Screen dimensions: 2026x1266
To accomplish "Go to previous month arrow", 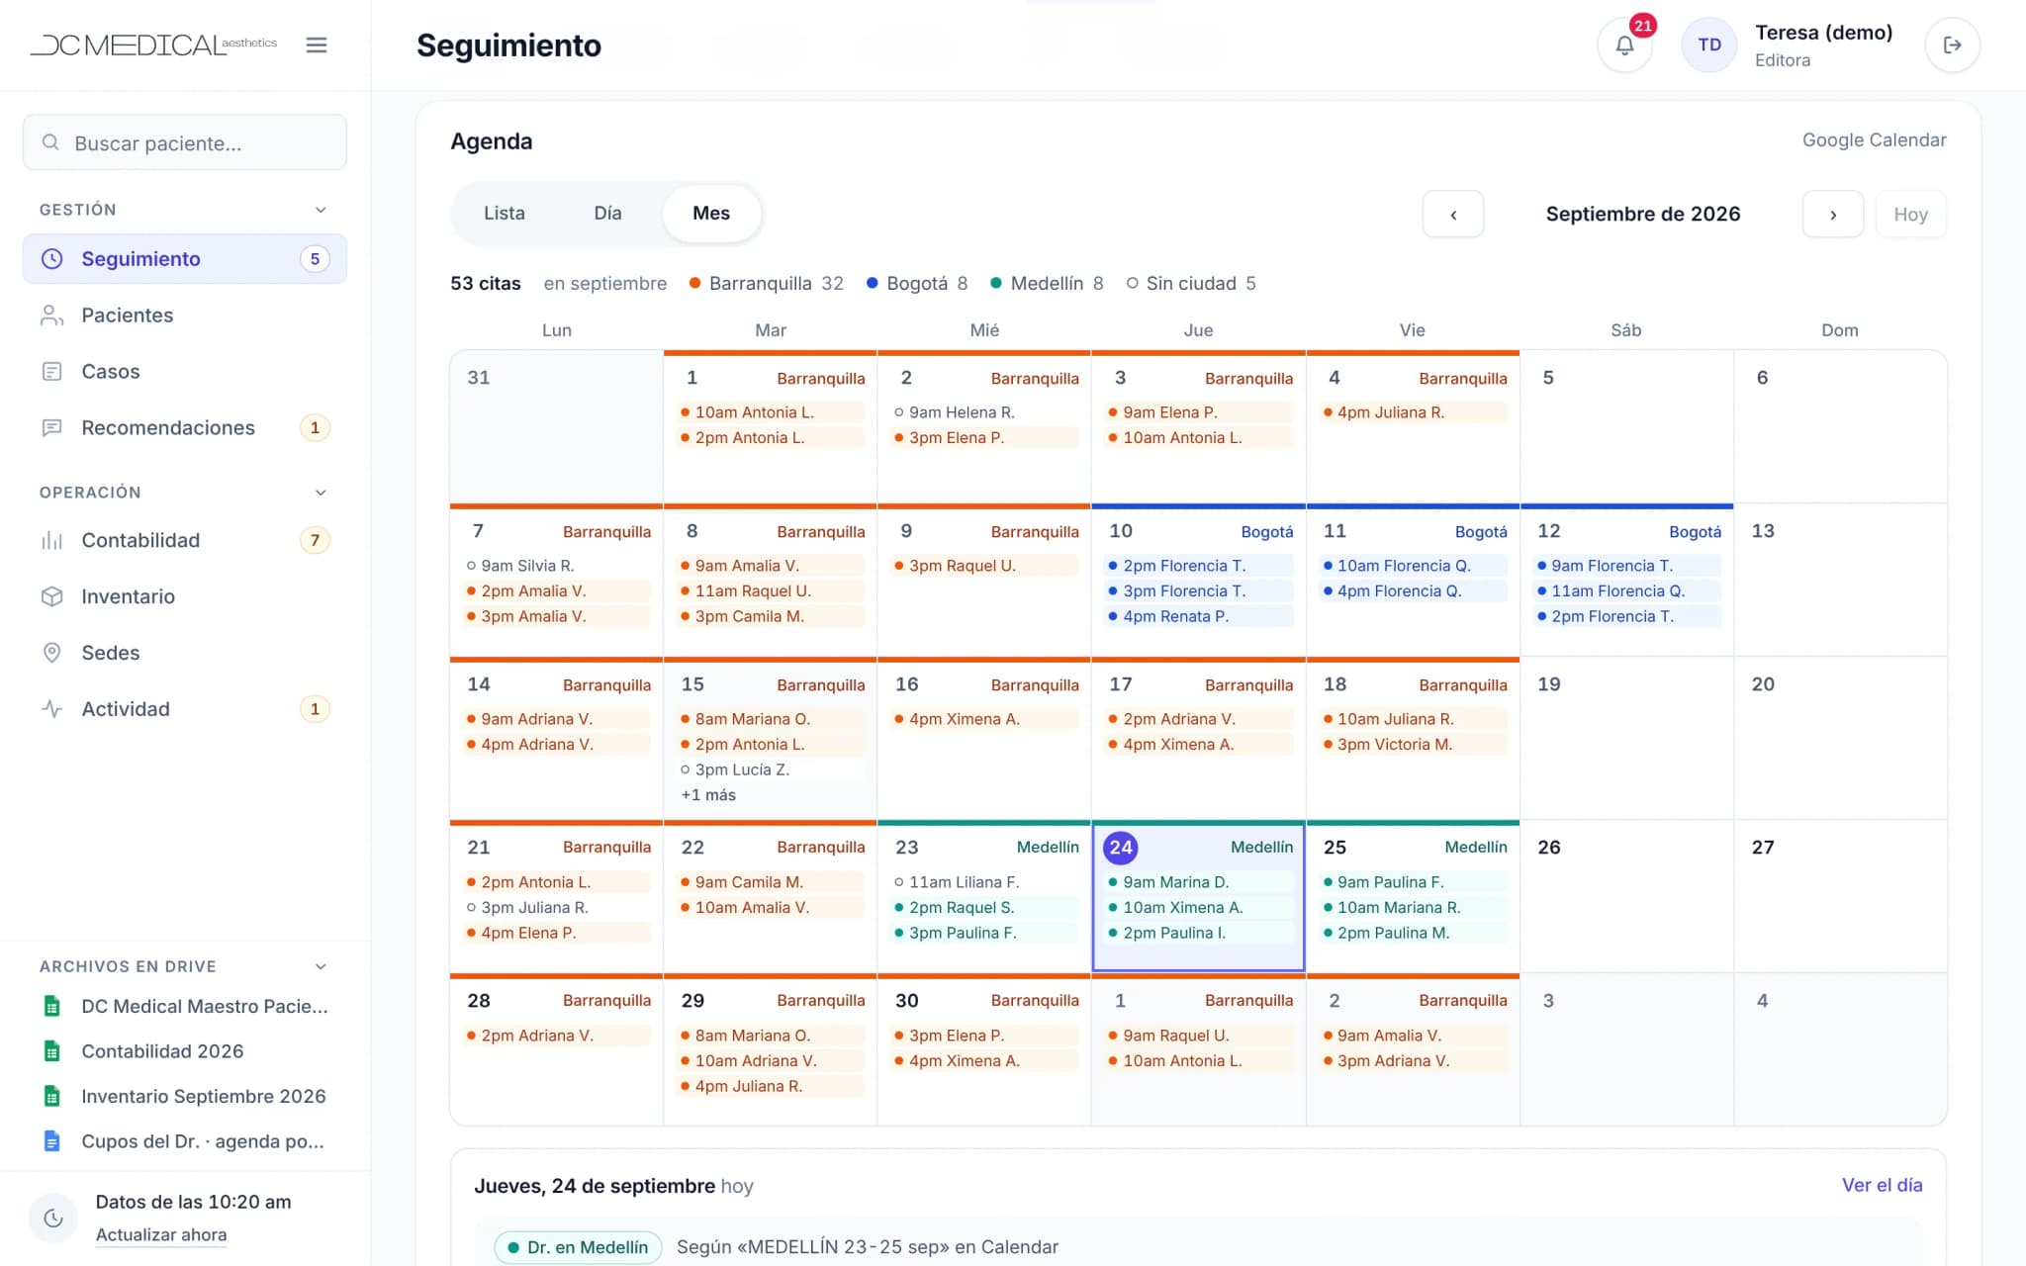I will pyautogui.click(x=1453, y=215).
